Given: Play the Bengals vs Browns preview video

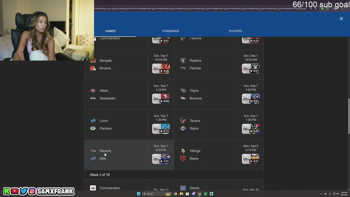Looking at the screenshot, I should click(161, 68).
